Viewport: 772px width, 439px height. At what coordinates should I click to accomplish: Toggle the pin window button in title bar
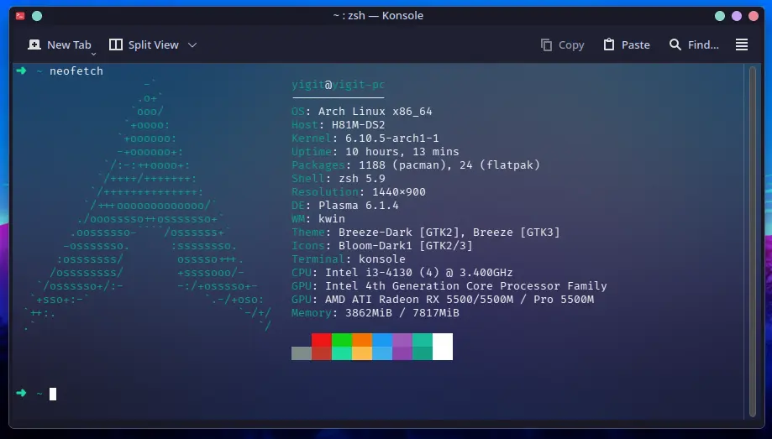37,16
